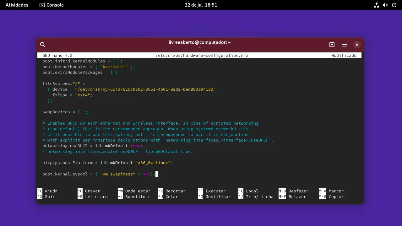This screenshot has width=402, height=226.
Task: Click the networking.useDHCP line
Action: pos(93,146)
